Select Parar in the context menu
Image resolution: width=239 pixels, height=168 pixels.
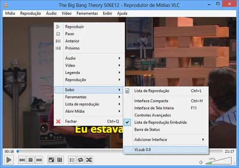point(89,34)
